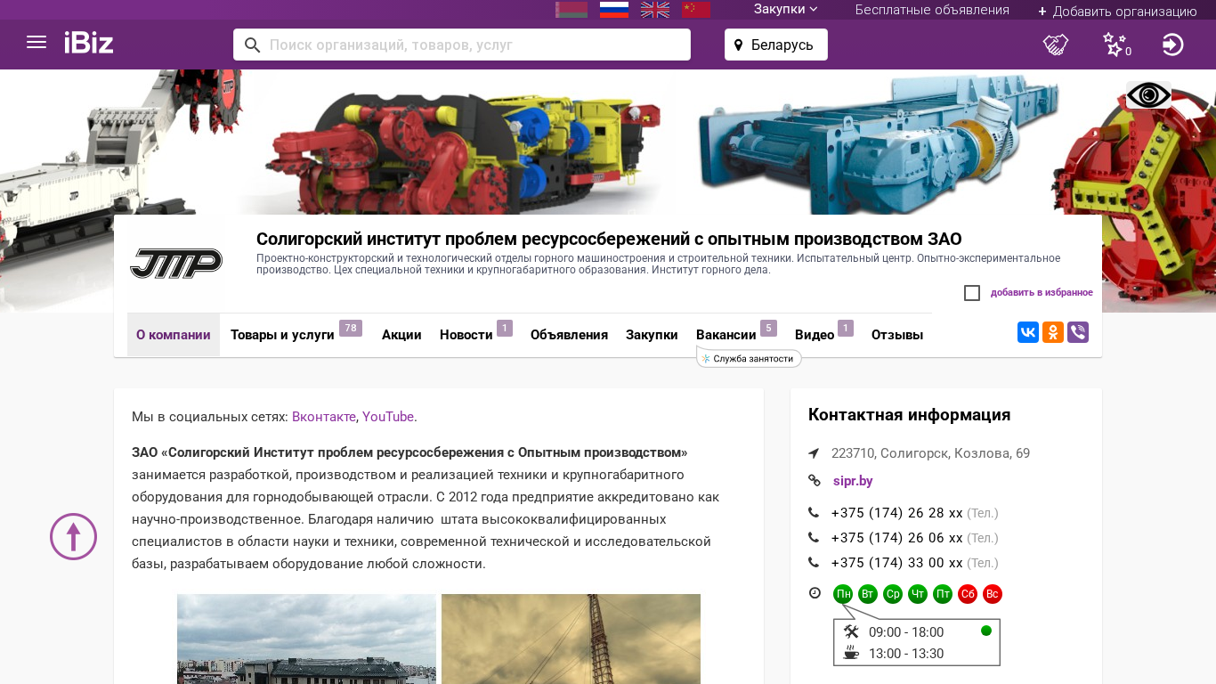Select Wednesday (Ср) schedule circle

[893, 594]
